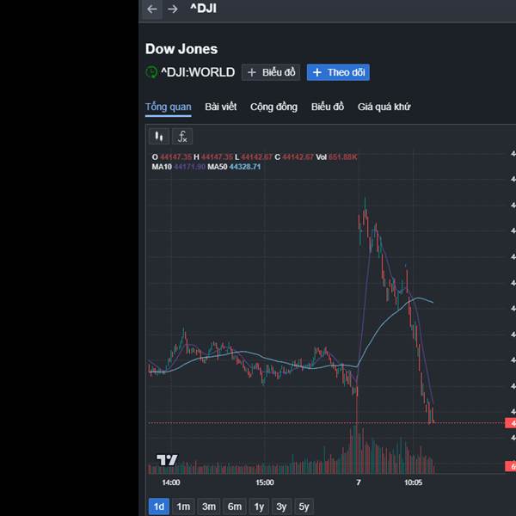Image resolution: width=516 pixels, height=516 pixels.
Task: Open the Bài viết tab
Action: click(x=220, y=107)
